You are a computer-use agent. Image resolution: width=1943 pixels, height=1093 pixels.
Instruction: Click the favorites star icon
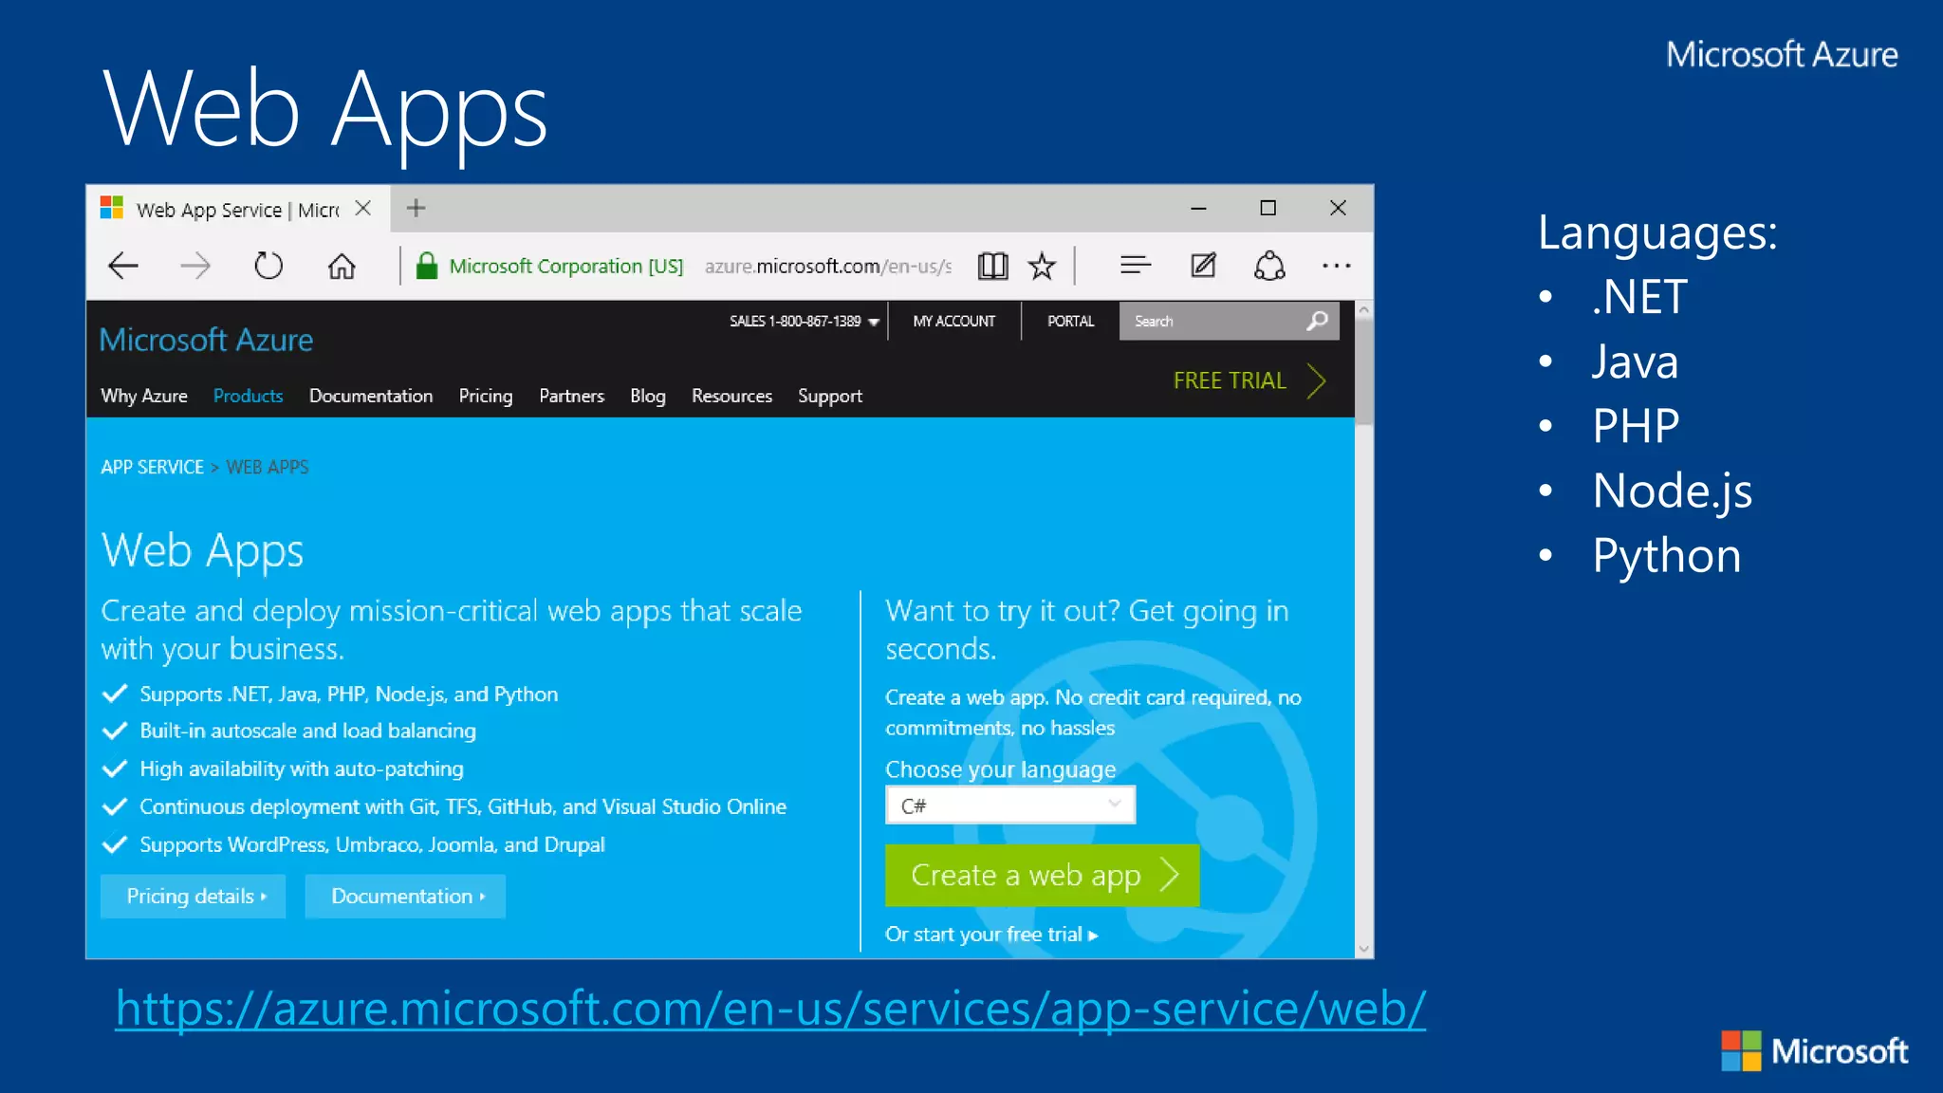1042,267
